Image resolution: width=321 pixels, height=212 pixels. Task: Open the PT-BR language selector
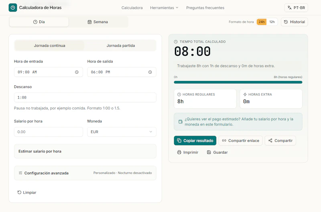click(x=296, y=8)
